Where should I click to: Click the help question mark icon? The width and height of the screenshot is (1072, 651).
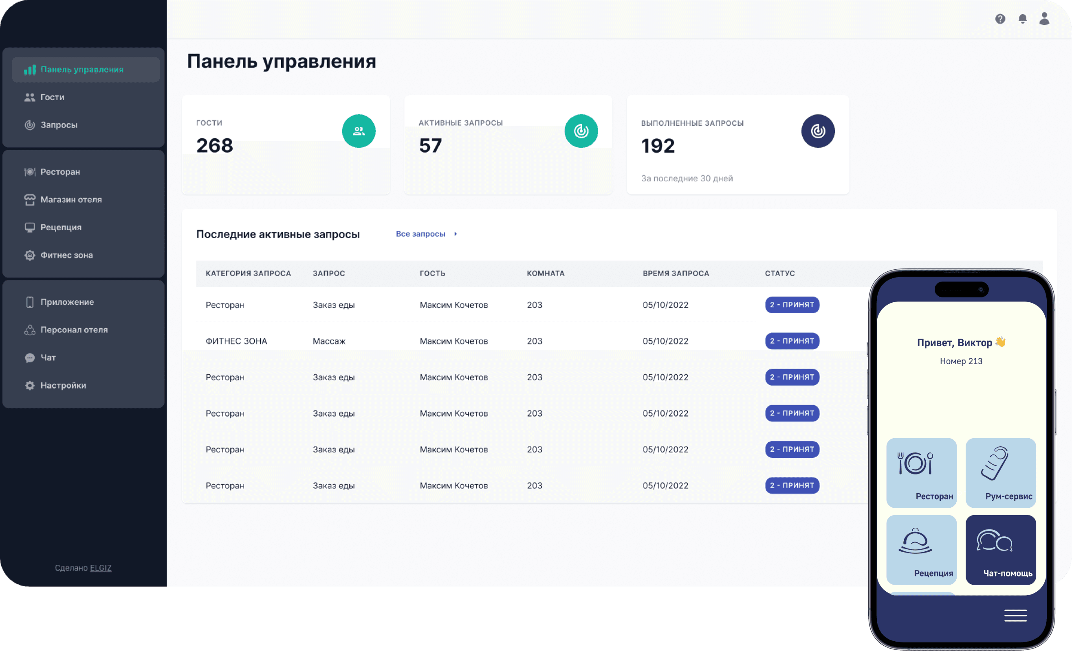(x=1000, y=19)
